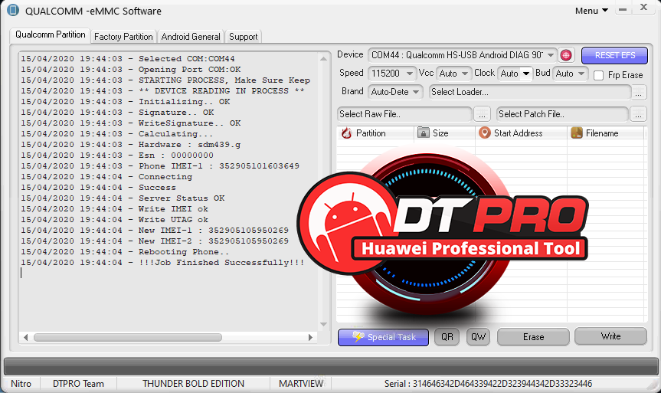Screen dimensions: 661x393
Task: Open the Android General tab
Action: 191,37
